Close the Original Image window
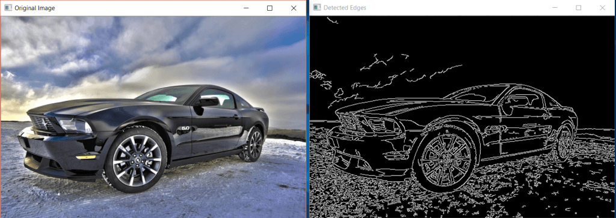Image resolution: width=616 pixels, height=218 pixels. click(294, 8)
